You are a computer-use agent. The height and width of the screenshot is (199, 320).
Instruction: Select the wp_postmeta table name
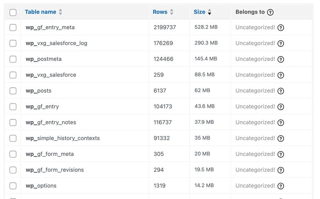click(44, 59)
